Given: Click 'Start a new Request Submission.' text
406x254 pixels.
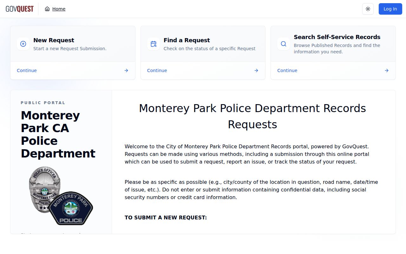Looking at the screenshot, I should (x=70, y=49).
